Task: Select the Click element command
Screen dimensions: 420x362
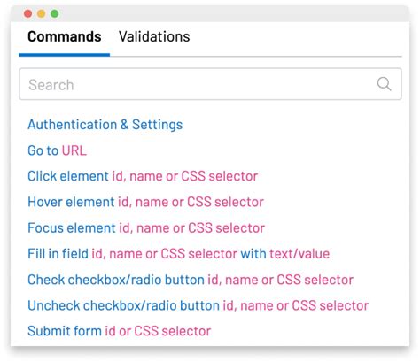Action: [143, 176]
